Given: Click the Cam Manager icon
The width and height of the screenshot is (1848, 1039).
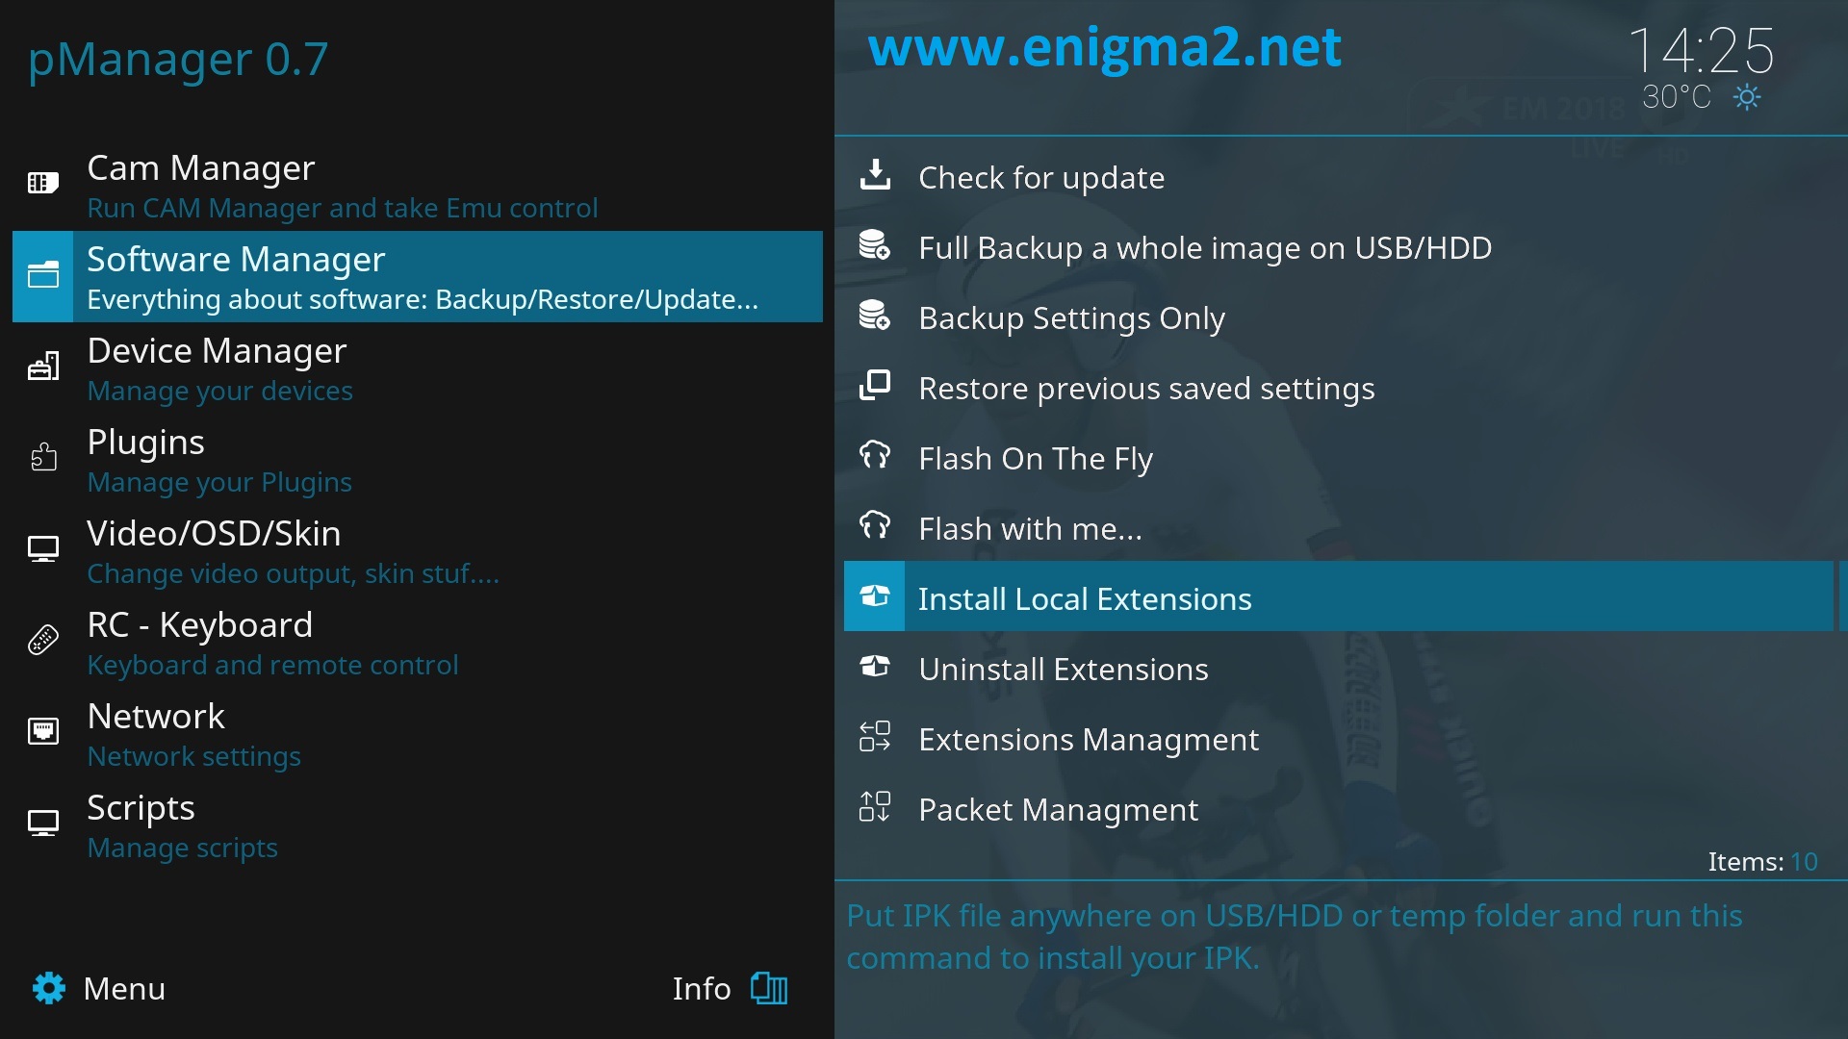Looking at the screenshot, I should click(43, 183).
